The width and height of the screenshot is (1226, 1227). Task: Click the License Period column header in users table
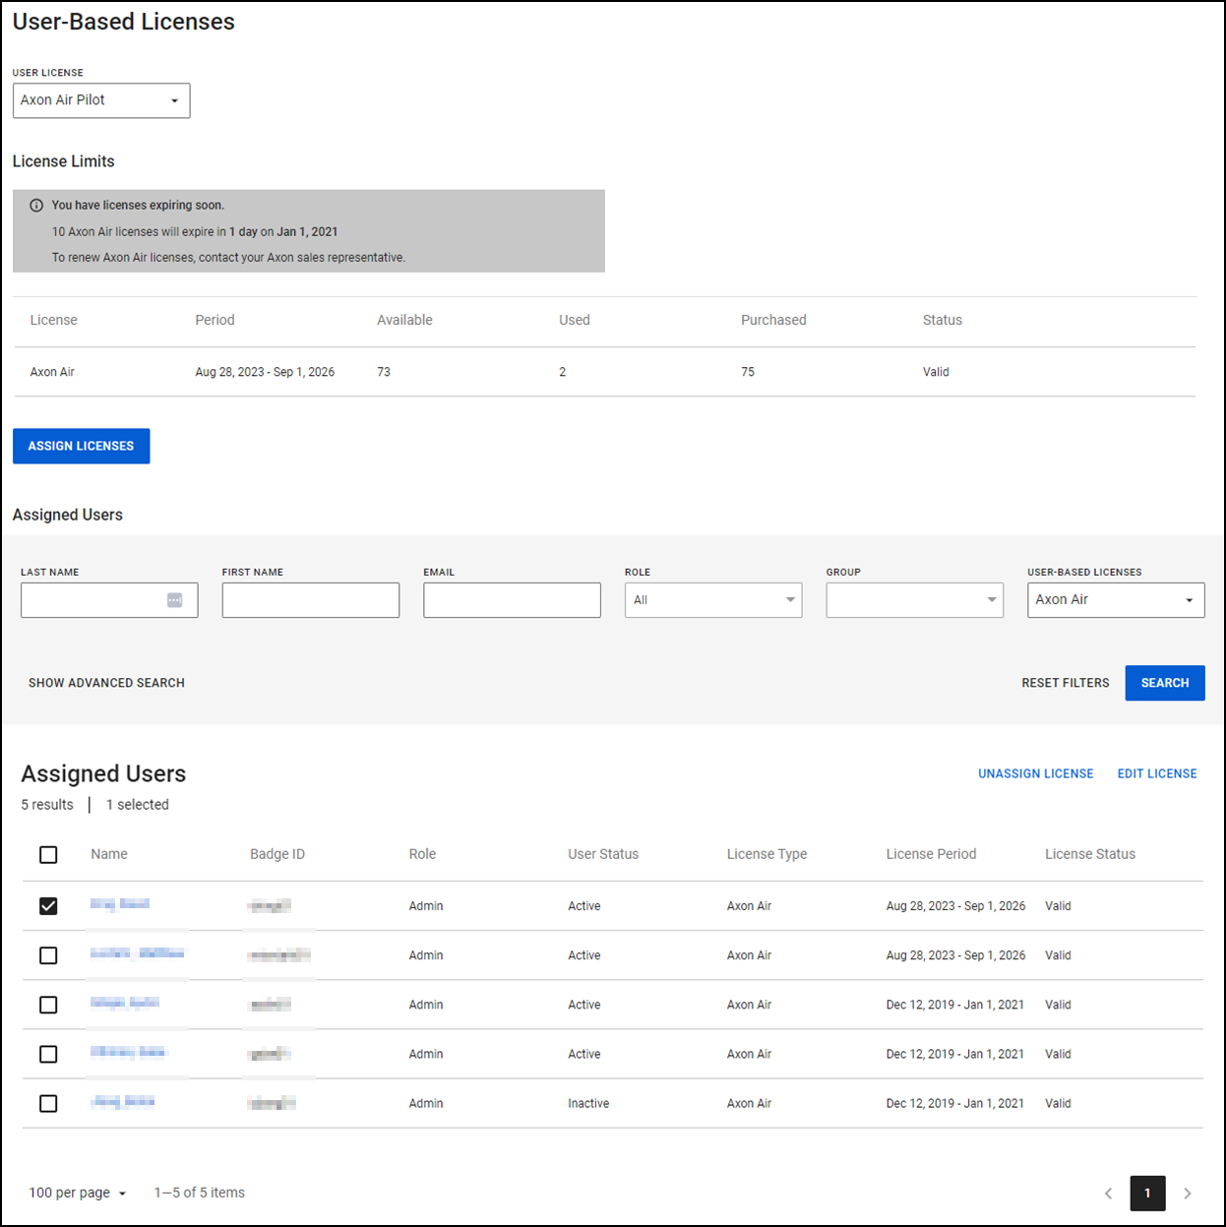pos(931,854)
